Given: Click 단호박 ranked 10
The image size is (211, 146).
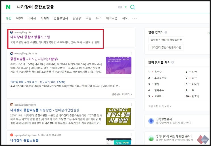Looking at the screenshot, I should tap(195, 96).
